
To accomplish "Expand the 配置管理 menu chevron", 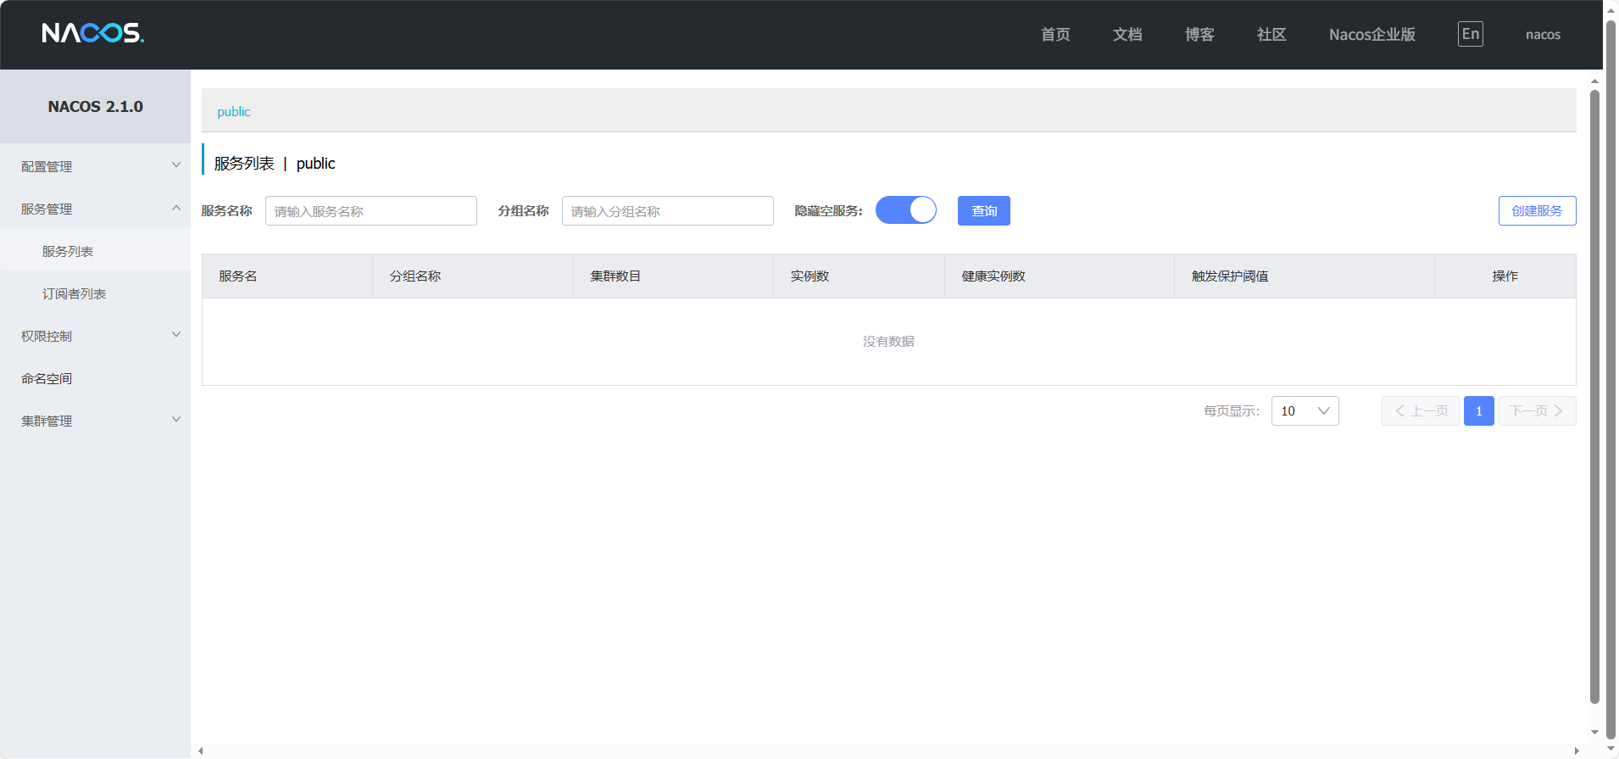I will tap(176, 165).
